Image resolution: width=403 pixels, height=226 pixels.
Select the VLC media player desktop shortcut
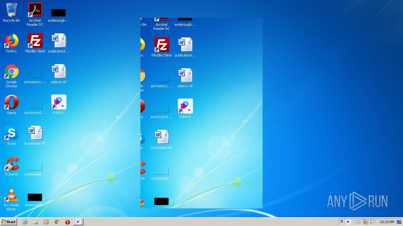(11, 199)
